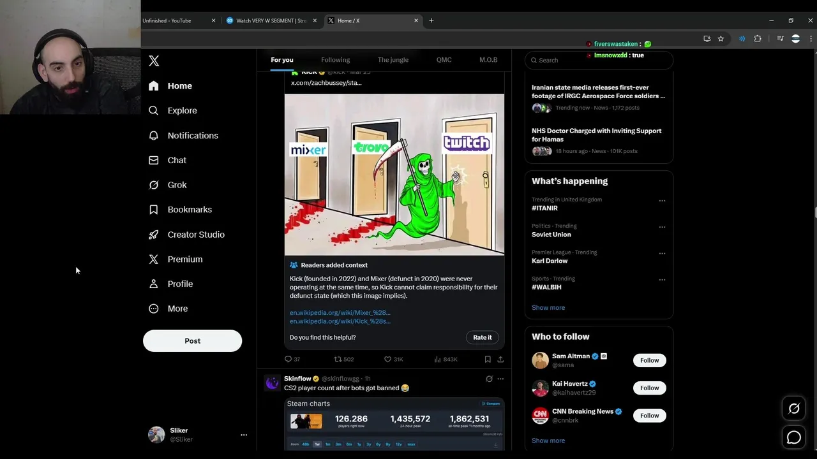Image resolution: width=817 pixels, height=459 pixels.
Task: Click the Chrome profile avatar
Action: (795, 39)
